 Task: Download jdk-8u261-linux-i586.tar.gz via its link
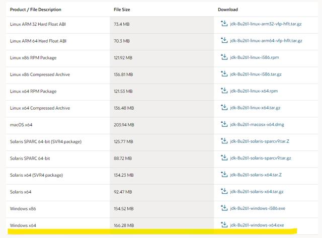click(256, 74)
